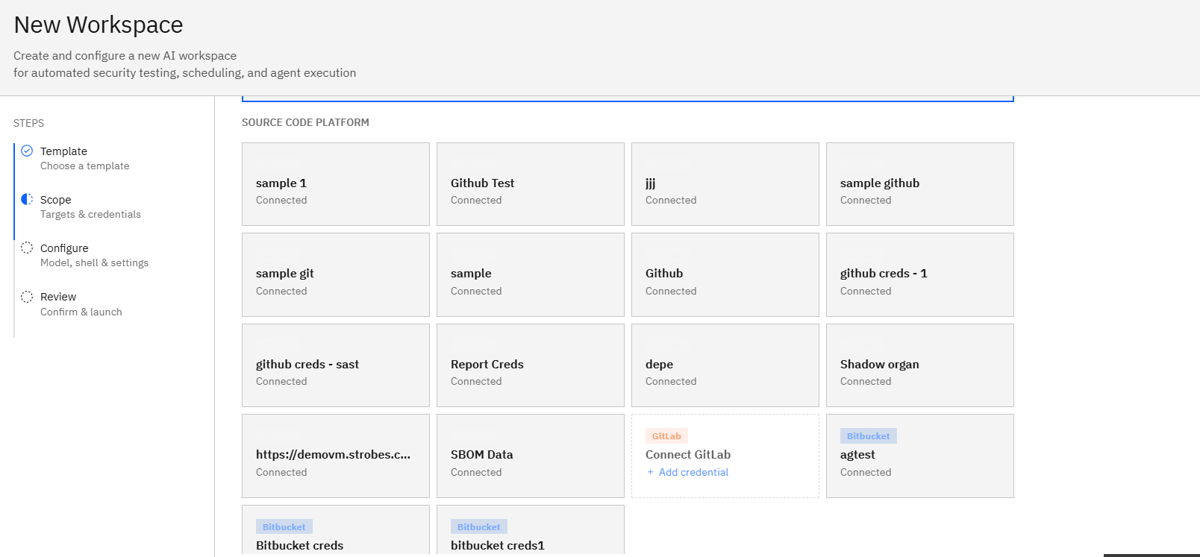Click the STEPS sidebar heading
Screen dimensions: 1200x557
pos(28,123)
